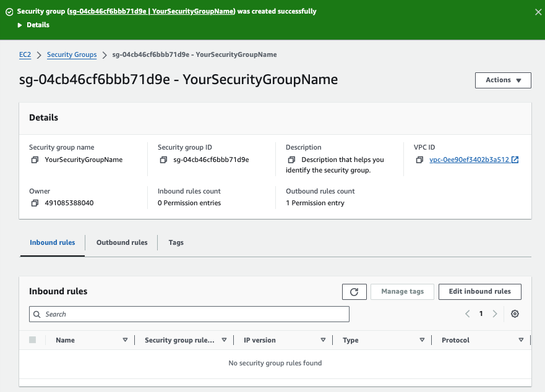Open the Actions dropdown menu
The width and height of the screenshot is (545, 392).
coord(503,80)
